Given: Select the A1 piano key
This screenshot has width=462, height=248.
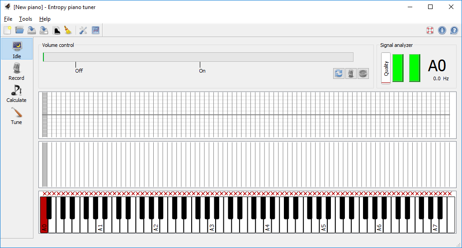Looking at the screenshot, I should pyautogui.click(x=100, y=226).
